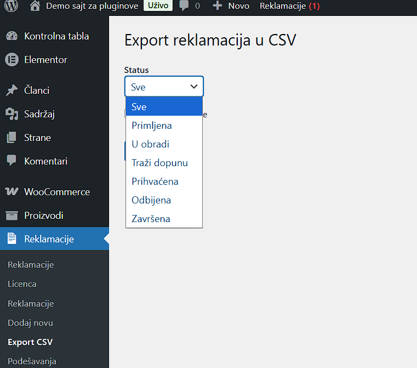The height and width of the screenshot is (368, 417).
Task: Open the Sadržaj media icon
Action: coord(12,114)
